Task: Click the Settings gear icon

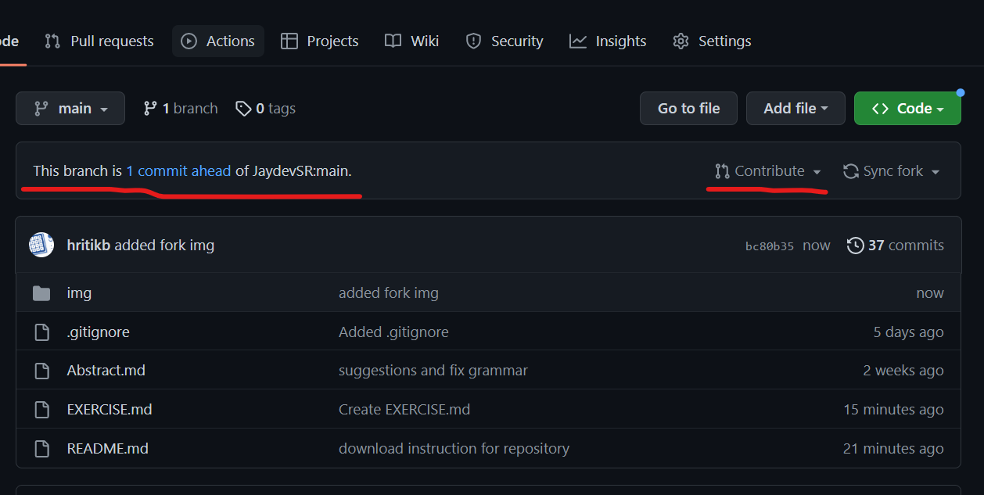Action: pyautogui.click(x=681, y=41)
